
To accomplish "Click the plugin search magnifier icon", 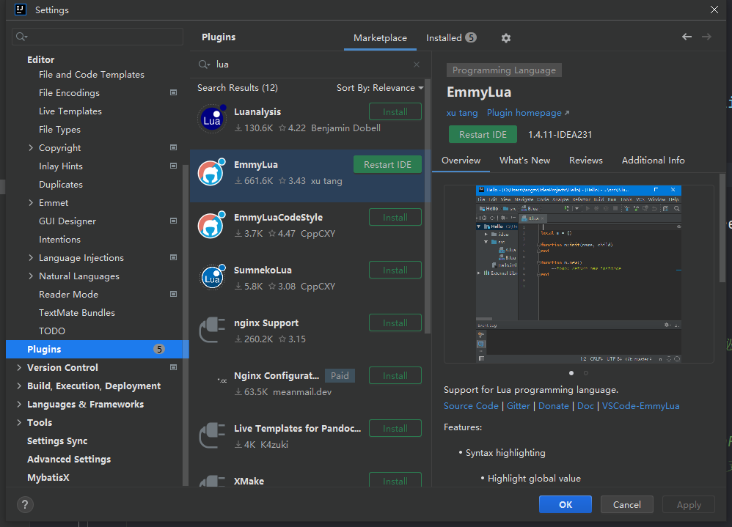I will tap(204, 65).
